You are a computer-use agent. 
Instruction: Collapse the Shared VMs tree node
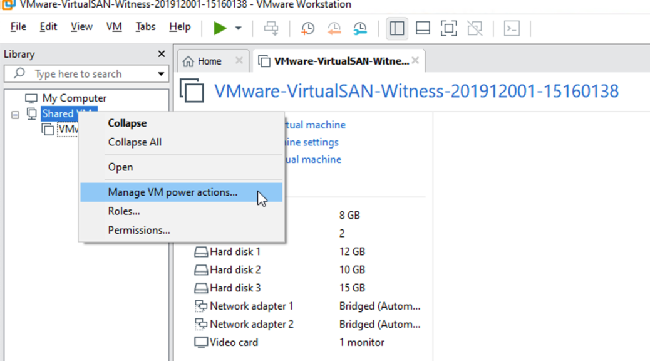coord(16,115)
